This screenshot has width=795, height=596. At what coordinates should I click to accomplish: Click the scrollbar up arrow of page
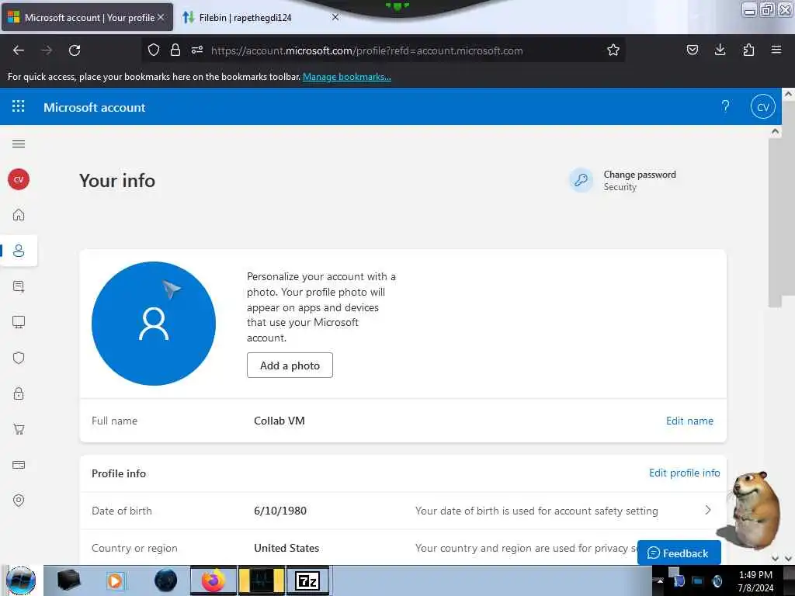click(775, 131)
